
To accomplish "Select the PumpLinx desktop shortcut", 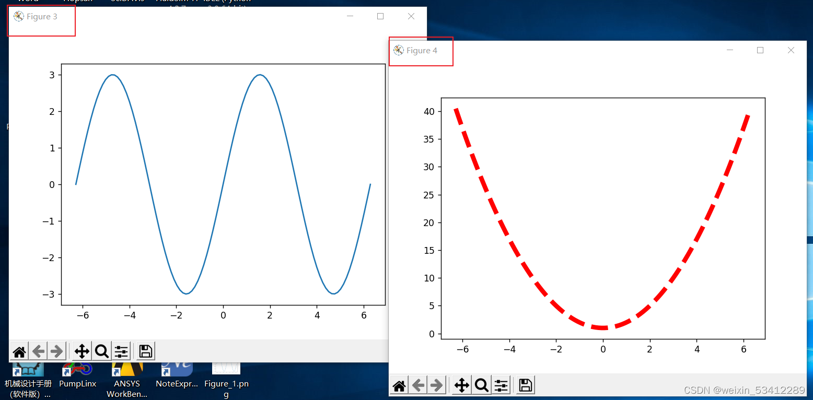I will click(77, 375).
